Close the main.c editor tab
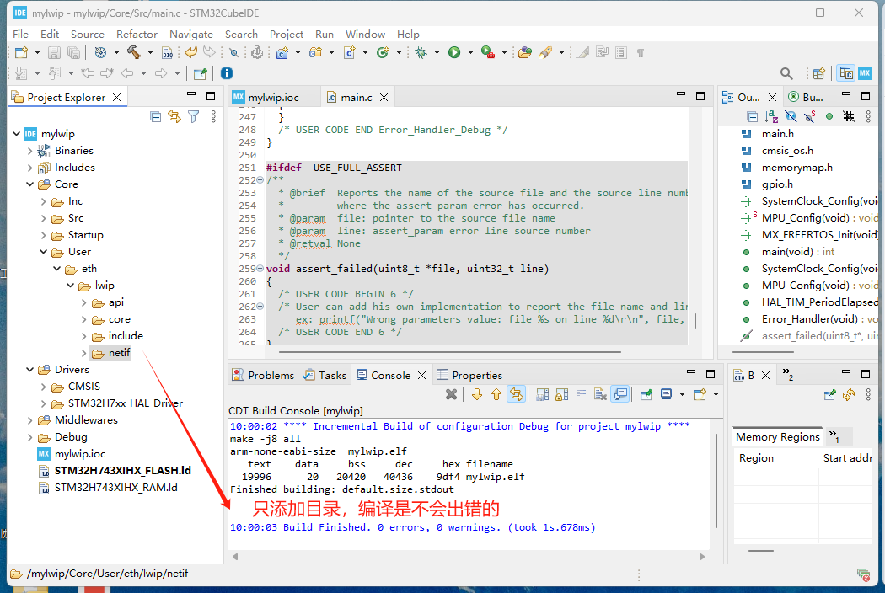Image resolution: width=885 pixels, height=593 pixels. point(385,97)
